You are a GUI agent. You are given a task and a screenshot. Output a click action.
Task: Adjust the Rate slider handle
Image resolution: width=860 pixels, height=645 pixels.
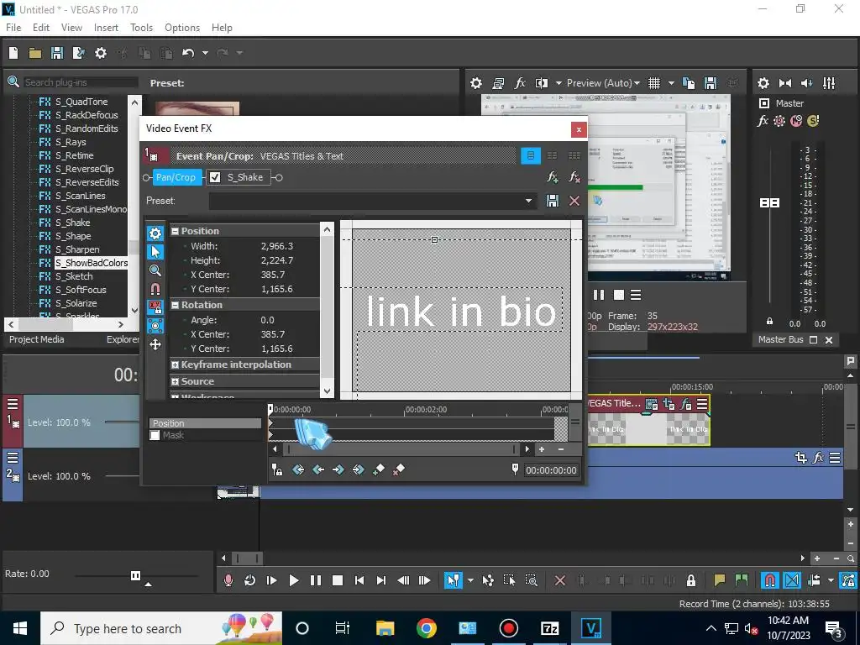pyautogui.click(x=135, y=575)
